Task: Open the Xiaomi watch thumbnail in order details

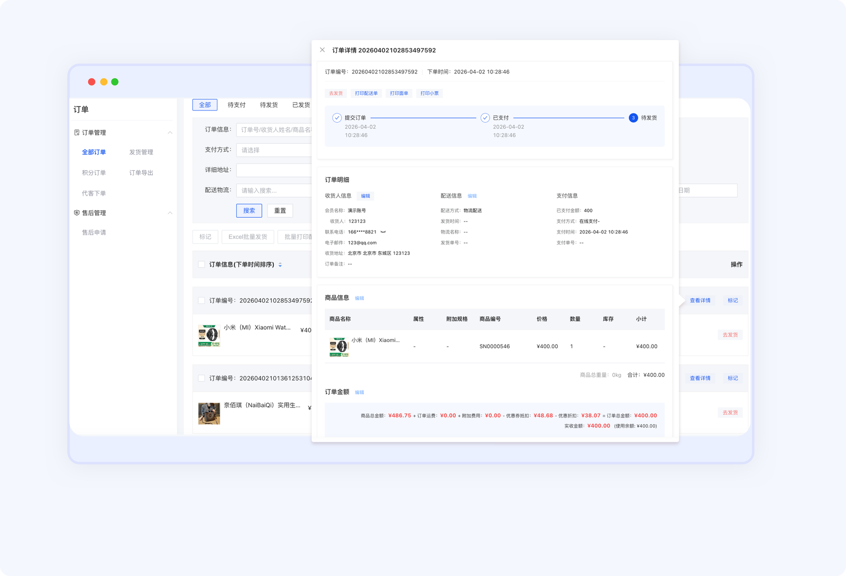Action: (339, 347)
